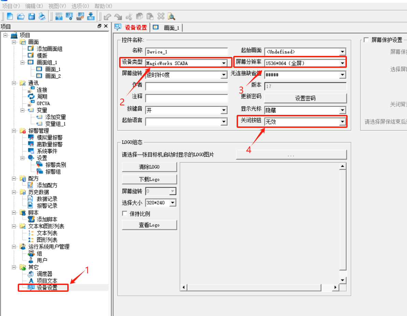Click the Find magnifier toolbar icon
Screen dimensions: 407x316
tap(171, 16)
